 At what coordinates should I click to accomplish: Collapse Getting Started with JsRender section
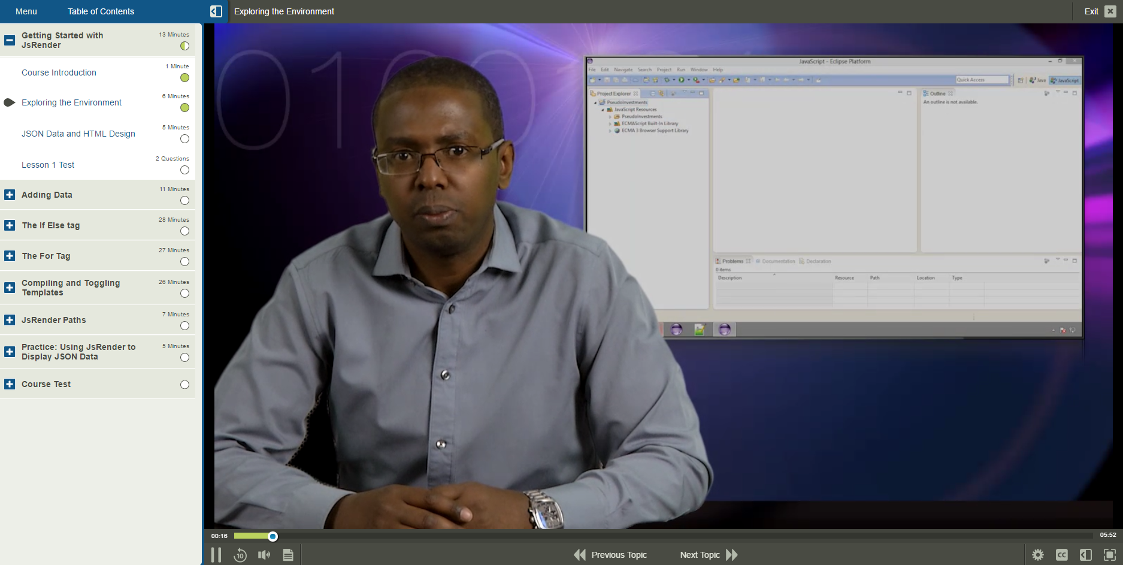(x=10, y=40)
